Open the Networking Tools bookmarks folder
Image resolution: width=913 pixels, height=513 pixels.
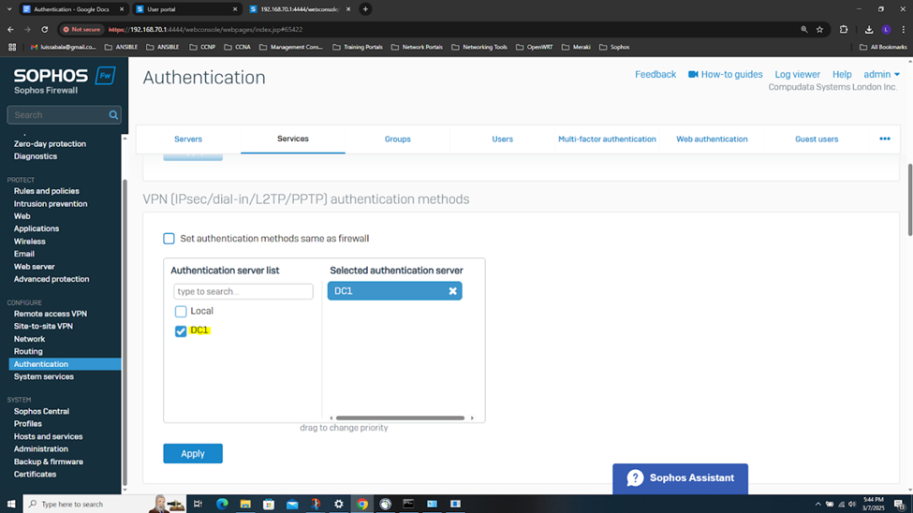pyautogui.click(x=479, y=47)
